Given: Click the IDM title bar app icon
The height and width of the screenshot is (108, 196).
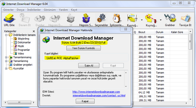Looking at the screenshot, I should click(4, 4).
